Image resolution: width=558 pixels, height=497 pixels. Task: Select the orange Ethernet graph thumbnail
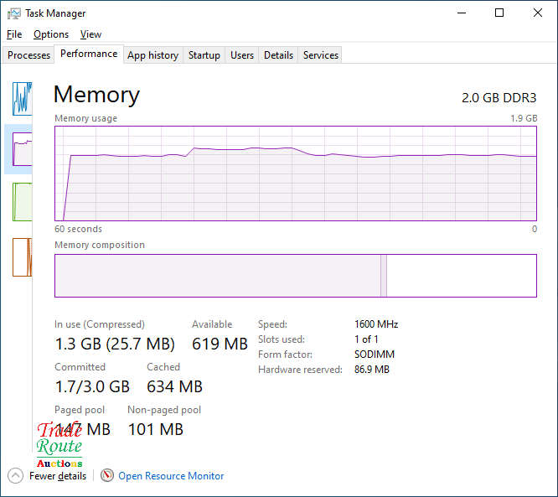23,257
